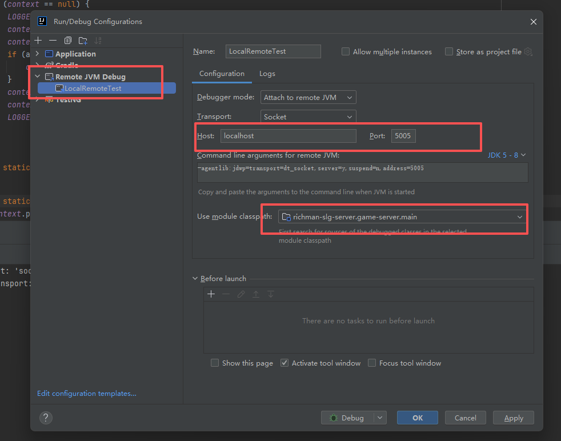Add a task in Before launch
Viewport: 561px width, 441px height.
211,294
